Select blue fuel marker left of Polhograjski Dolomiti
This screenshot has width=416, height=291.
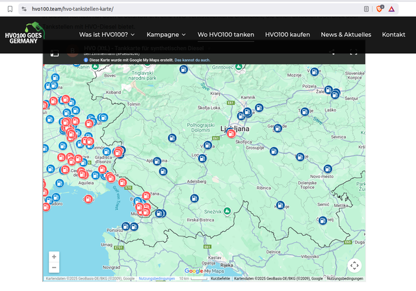click(x=172, y=138)
